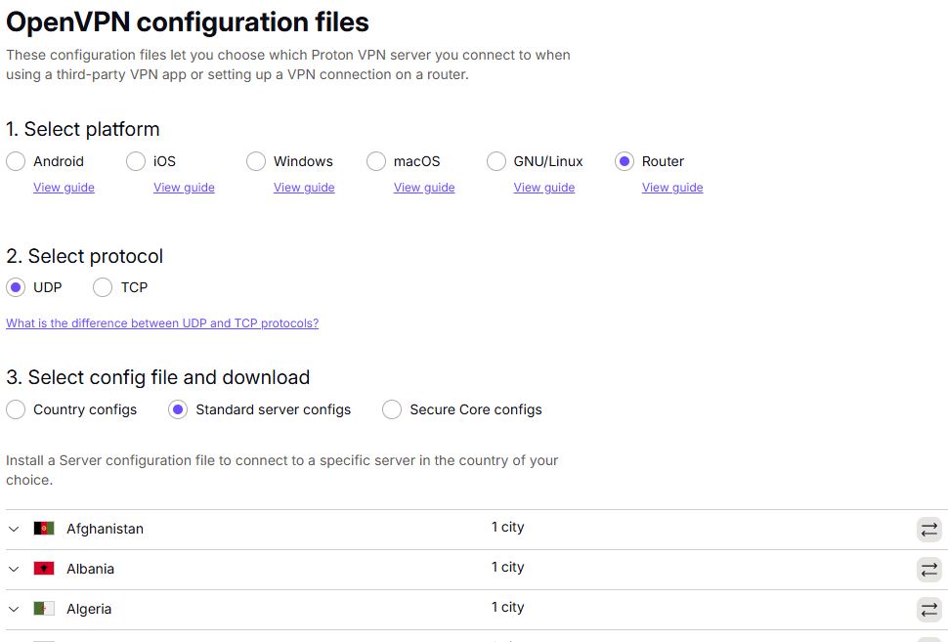948x642 pixels.
Task: Click the Algeria flag icon
Action: [46, 608]
